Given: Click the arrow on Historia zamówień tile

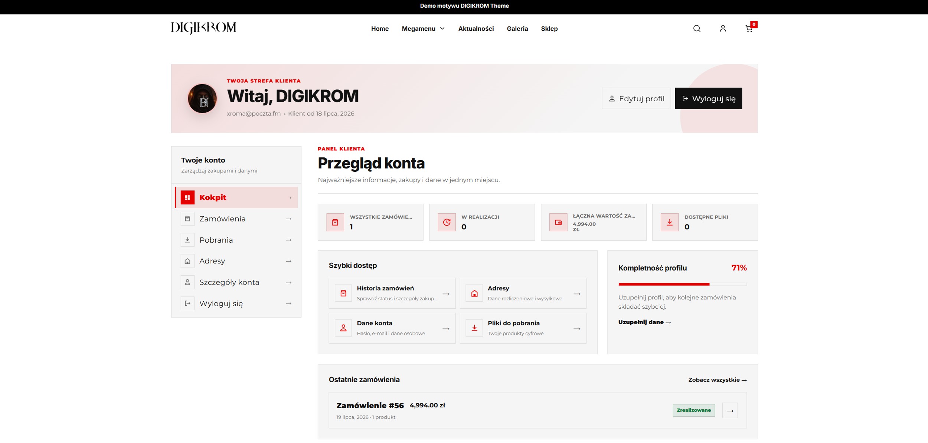Looking at the screenshot, I should point(446,294).
